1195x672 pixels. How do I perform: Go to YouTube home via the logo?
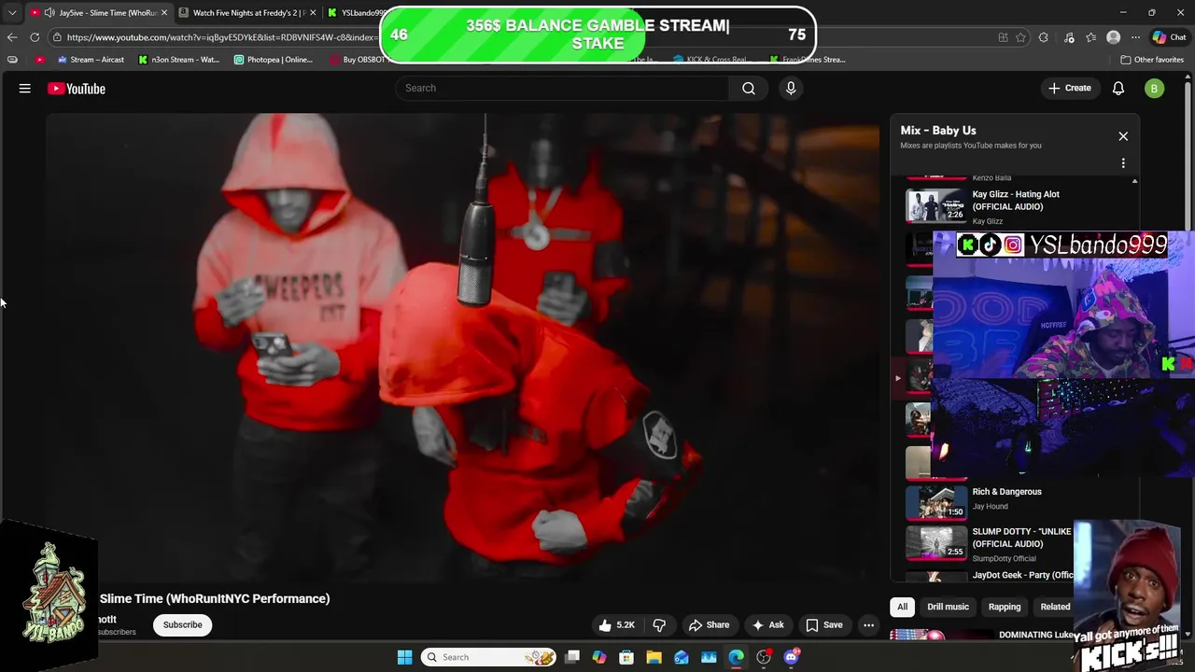tap(77, 89)
